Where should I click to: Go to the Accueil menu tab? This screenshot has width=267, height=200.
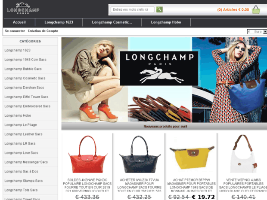pyautogui.click(x=19, y=22)
